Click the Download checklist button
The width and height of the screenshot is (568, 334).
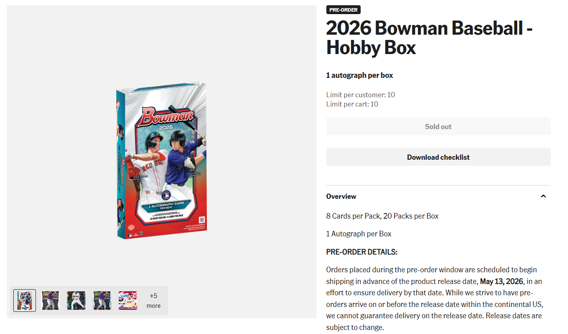pos(438,157)
